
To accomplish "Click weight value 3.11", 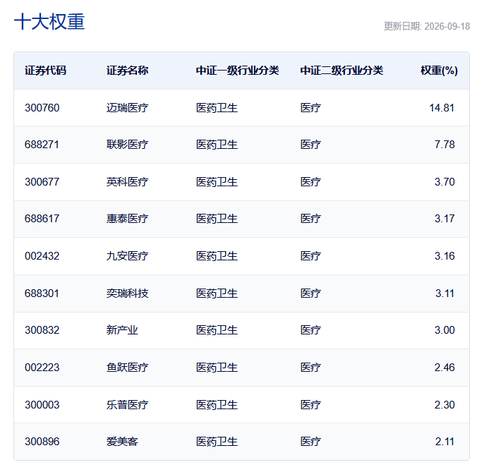I will pos(445,294).
